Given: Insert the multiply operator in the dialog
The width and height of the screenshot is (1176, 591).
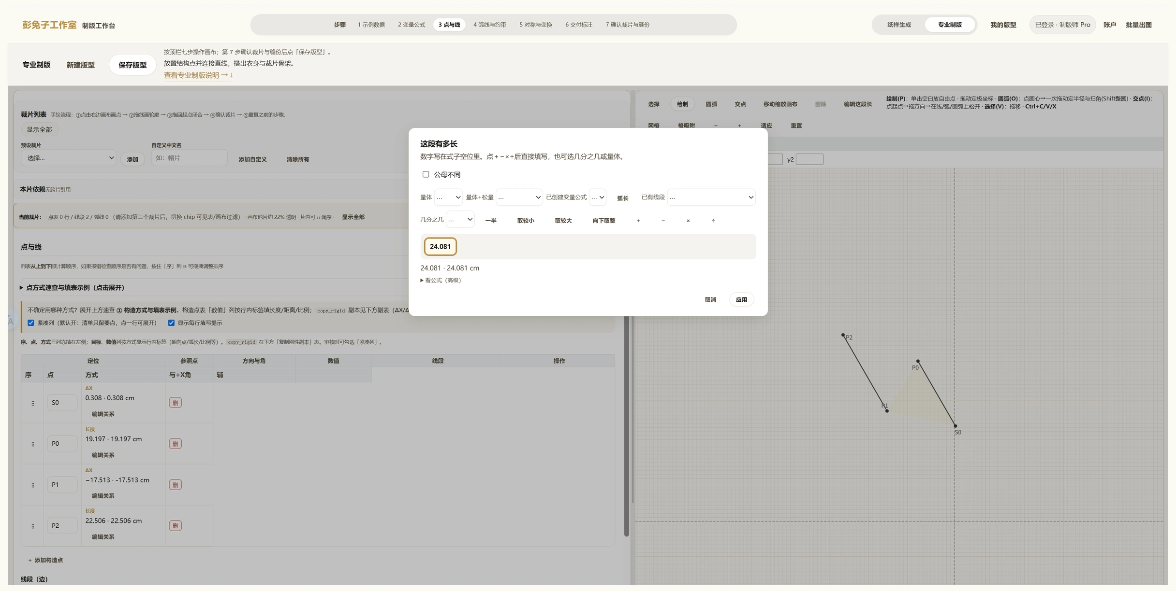Looking at the screenshot, I should [688, 221].
